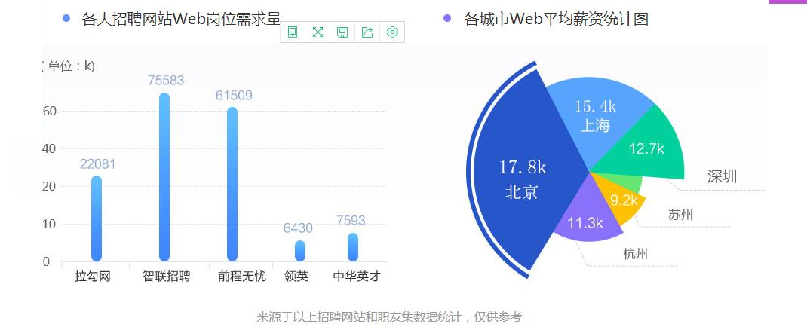Click the y-axis tick label 40
Image resolution: width=807 pixels, height=327 pixels.
[50, 148]
